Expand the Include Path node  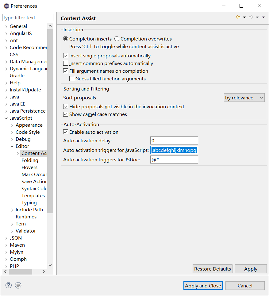12,210
